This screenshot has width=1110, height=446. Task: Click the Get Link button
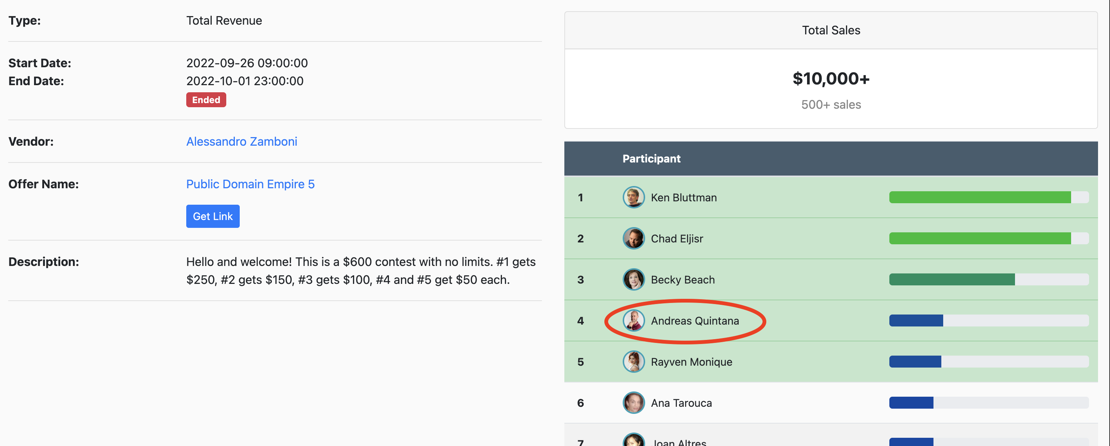(x=213, y=216)
